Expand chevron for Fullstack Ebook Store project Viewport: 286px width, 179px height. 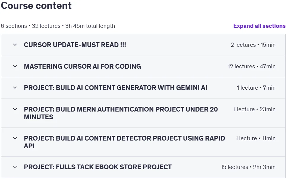pyautogui.click(x=15, y=167)
